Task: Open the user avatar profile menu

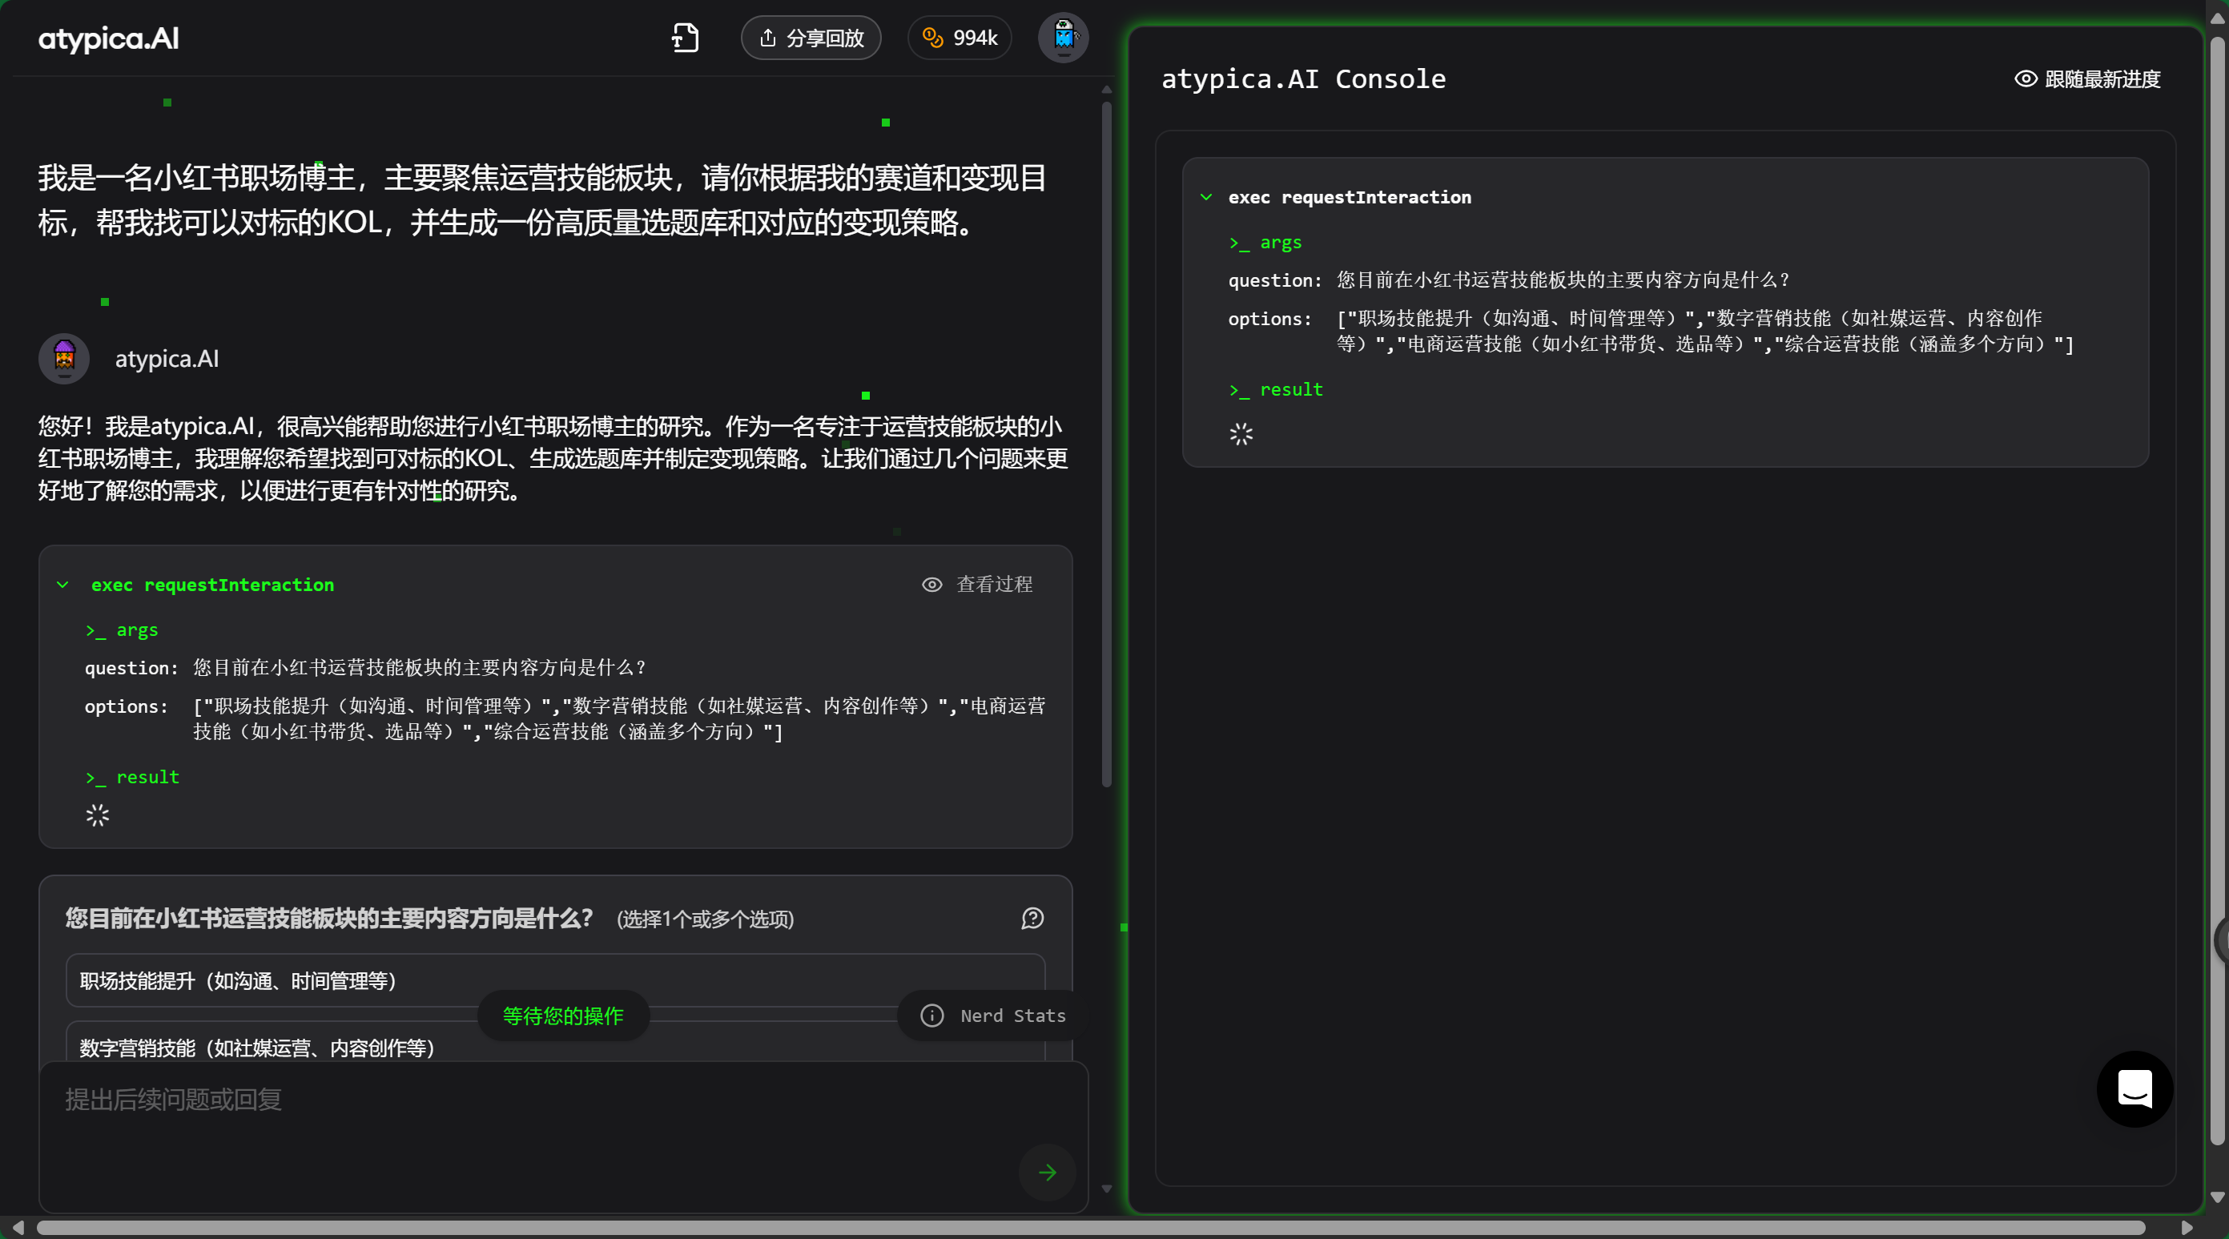Action: [x=1063, y=37]
